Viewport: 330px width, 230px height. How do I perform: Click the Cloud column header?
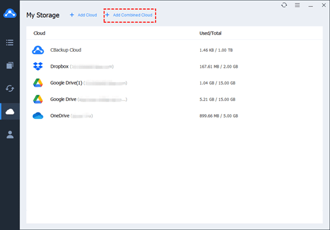pyautogui.click(x=39, y=33)
